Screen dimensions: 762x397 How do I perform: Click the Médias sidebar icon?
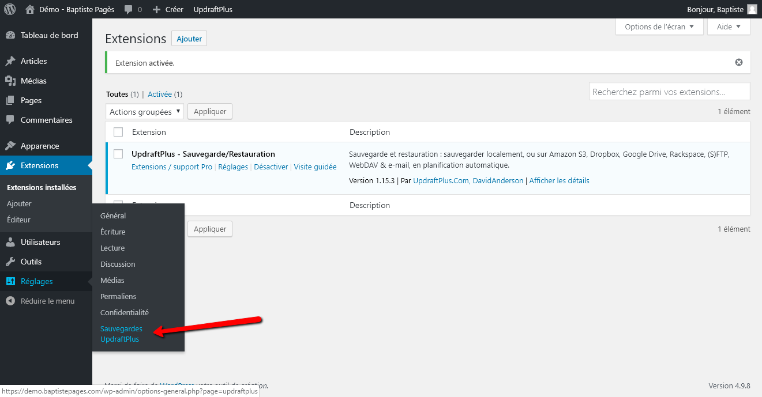click(x=10, y=81)
